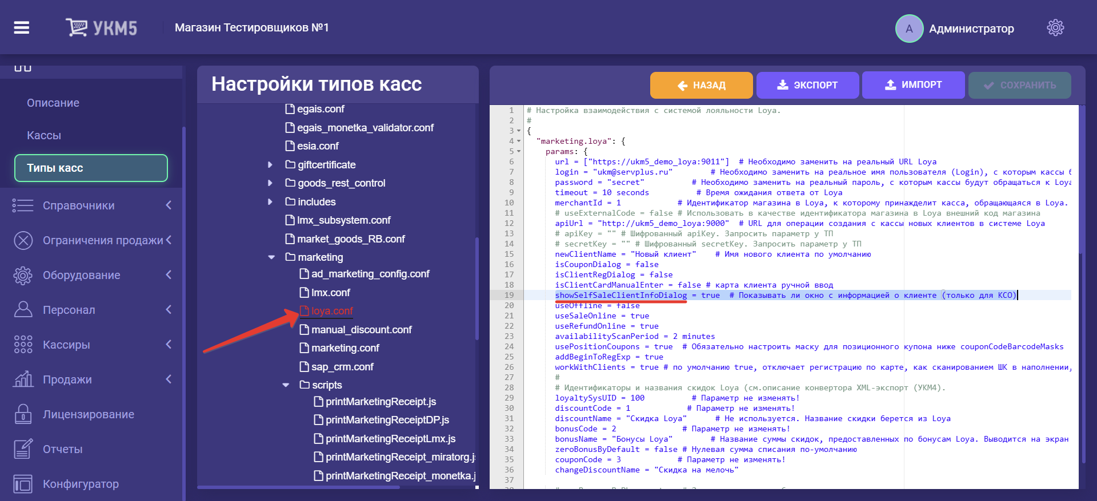This screenshot has height=501, width=1097.
Task: Click the Конфигуратор icon in sidebar
Action: click(x=23, y=484)
